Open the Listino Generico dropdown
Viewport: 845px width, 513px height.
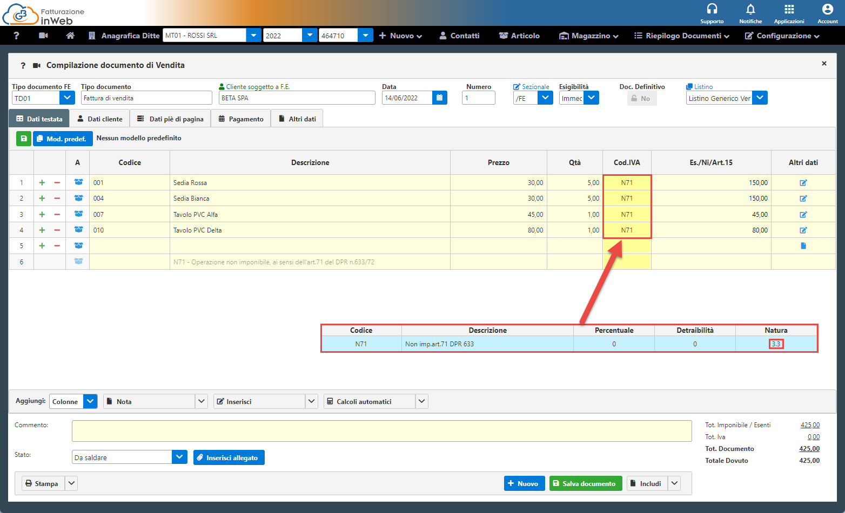pyautogui.click(x=760, y=98)
